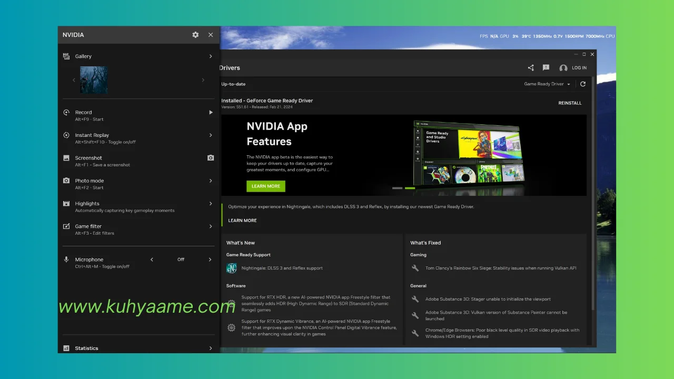The height and width of the screenshot is (379, 674).
Task: Capture screenshot with camera icon
Action: [211, 158]
